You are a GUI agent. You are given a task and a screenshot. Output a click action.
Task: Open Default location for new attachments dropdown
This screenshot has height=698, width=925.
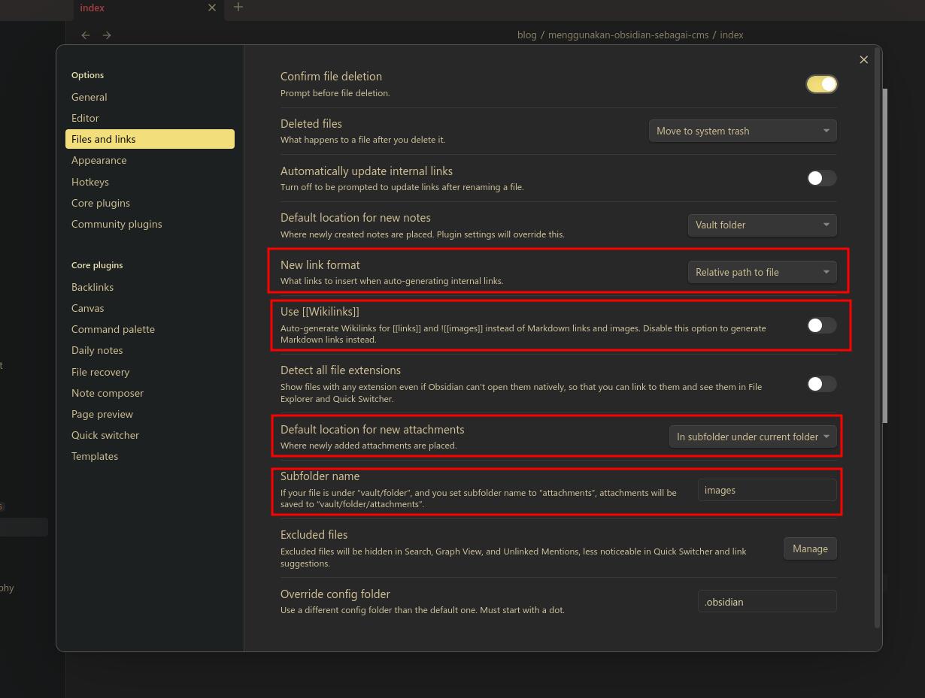point(753,437)
